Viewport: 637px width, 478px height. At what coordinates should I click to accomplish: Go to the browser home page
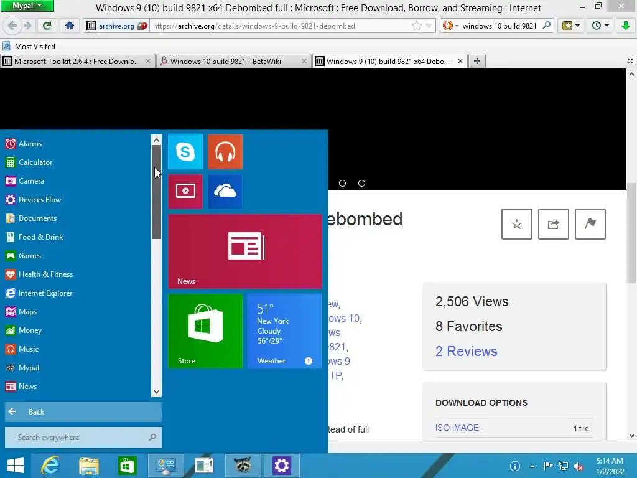(70, 26)
